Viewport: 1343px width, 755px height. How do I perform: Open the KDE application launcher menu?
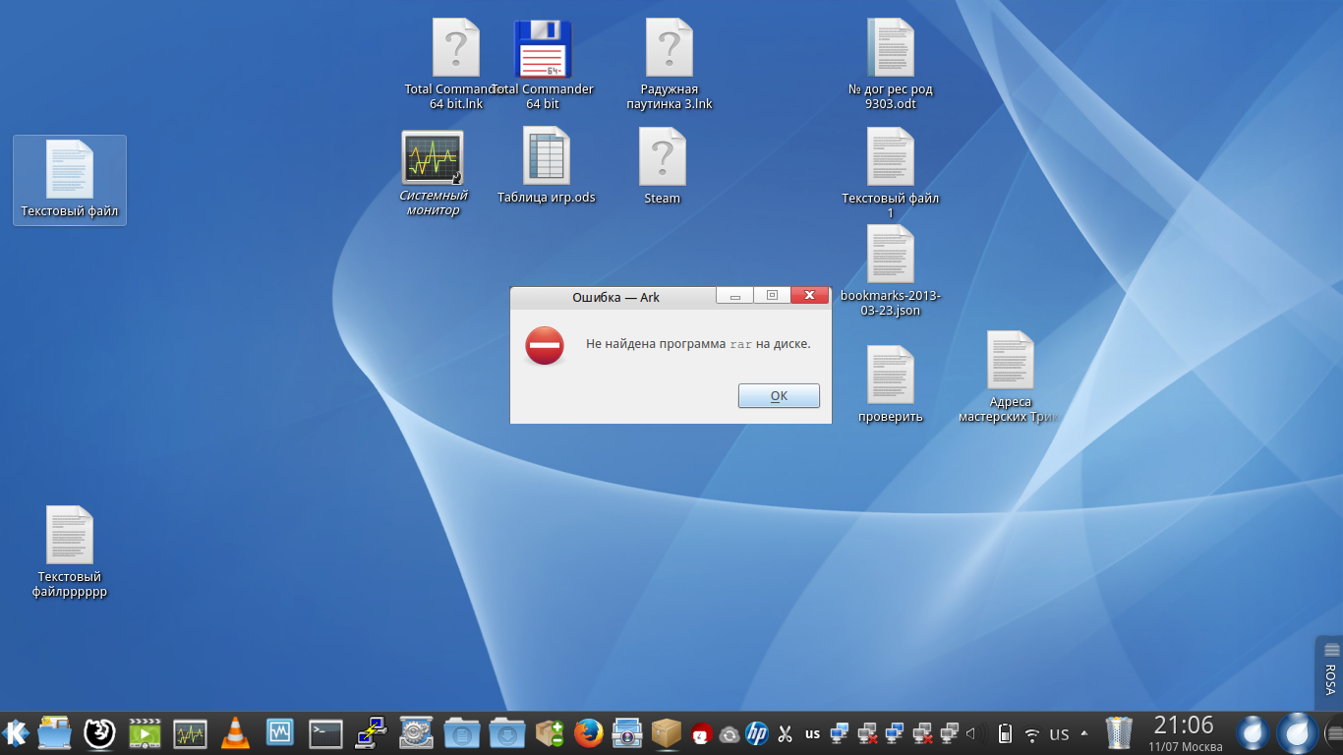pyautogui.click(x=16, y=732)
